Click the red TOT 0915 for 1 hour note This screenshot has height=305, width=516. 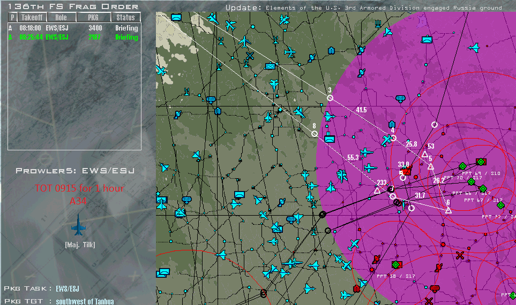80,188
